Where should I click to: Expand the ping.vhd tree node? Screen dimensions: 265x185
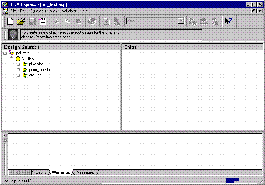(x=18, y=64)
